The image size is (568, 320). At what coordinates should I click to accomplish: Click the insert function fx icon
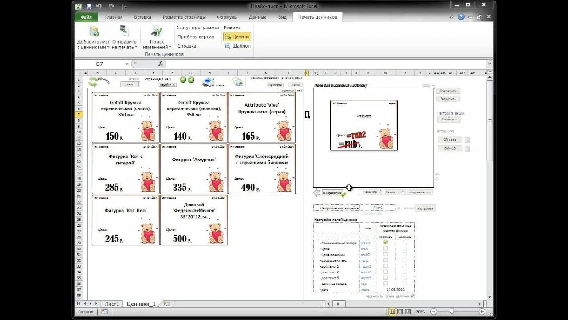point(161,64)
